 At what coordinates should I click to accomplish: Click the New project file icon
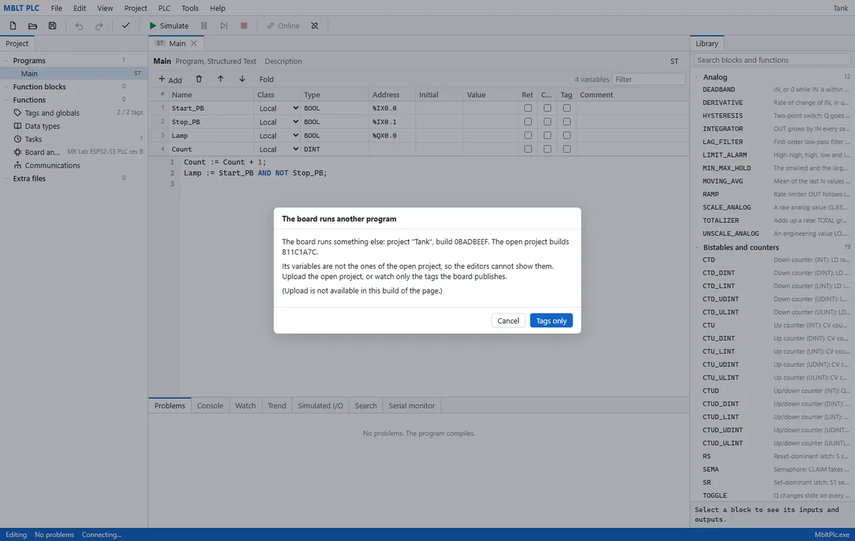tap(13, 26)
